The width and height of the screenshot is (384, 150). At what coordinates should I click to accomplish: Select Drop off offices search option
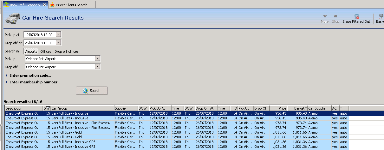tap(67, 51)
